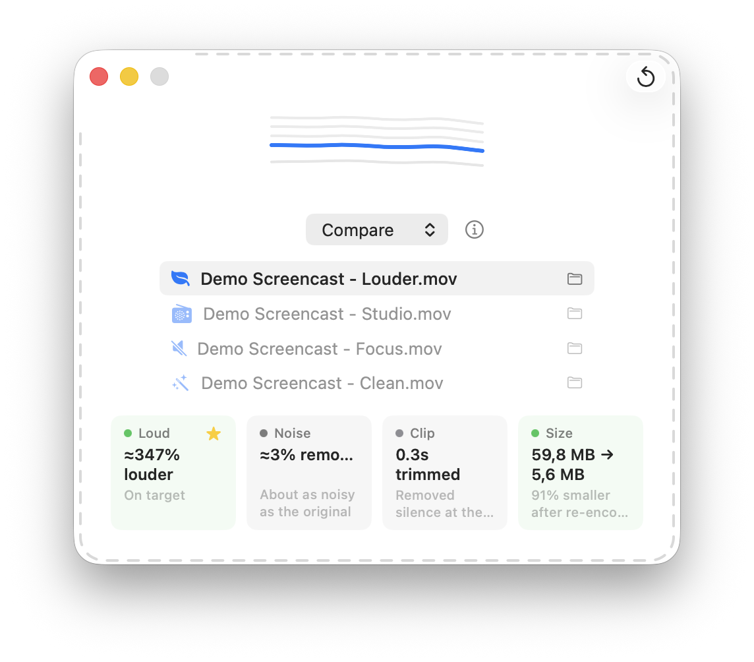Click the reset arrow icon top right
This screenshot has height=662, width=754.
click(x=645, y=77)
